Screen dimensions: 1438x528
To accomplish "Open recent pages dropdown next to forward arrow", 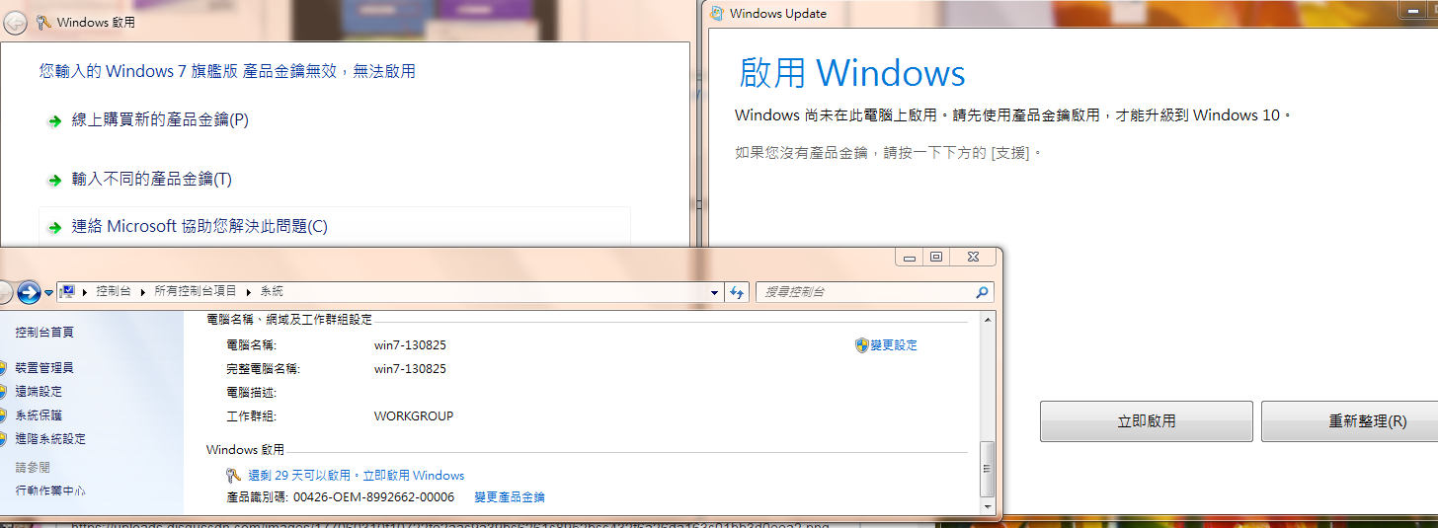I will 48,293.
